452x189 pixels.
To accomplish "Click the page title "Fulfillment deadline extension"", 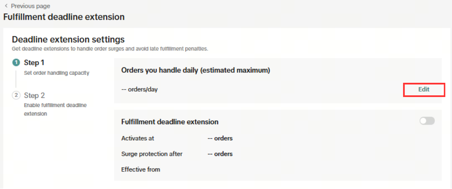I will [64, 17].
